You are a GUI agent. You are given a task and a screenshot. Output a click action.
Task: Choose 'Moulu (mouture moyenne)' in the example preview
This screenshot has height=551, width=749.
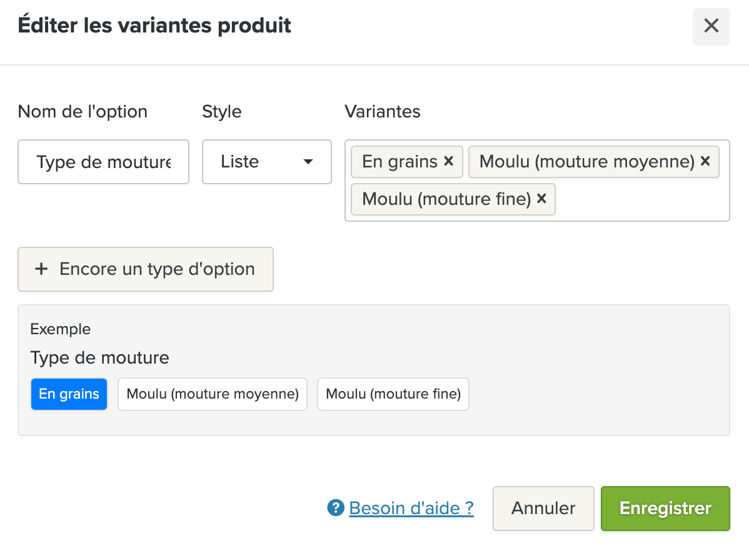click(x=213, y=394)
